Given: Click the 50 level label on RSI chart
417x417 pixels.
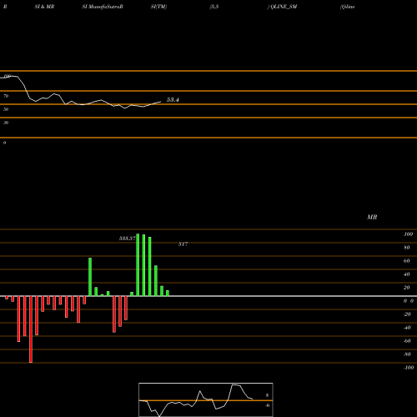Looking at the screenshot, I should [6, 109].
